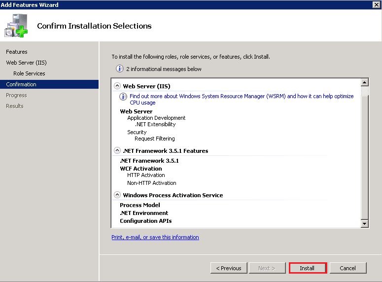The height and width of the screenshot is (282, 382).
Task: Click the Previous button
Action: pyautogui.click(x=229, y=268)
